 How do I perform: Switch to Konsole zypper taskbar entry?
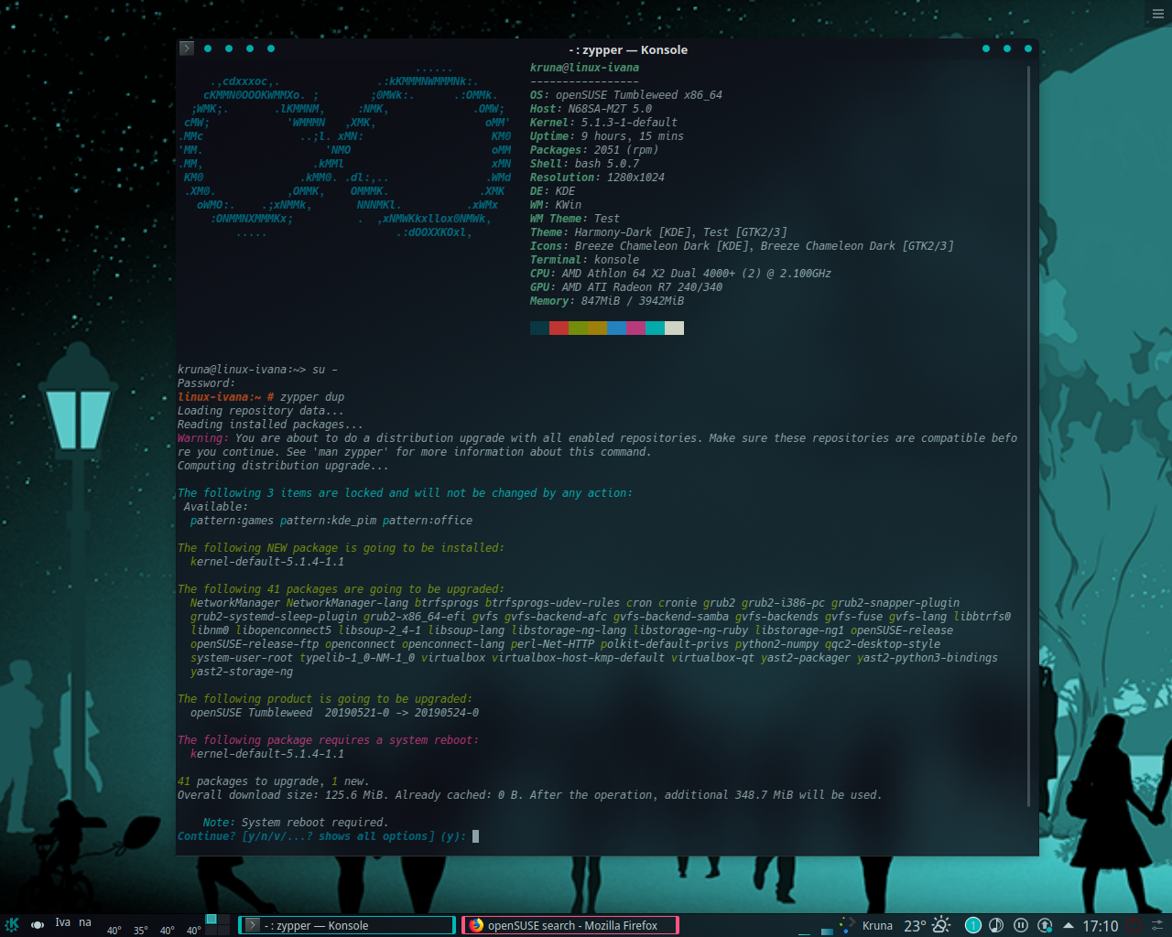[347, 925]
